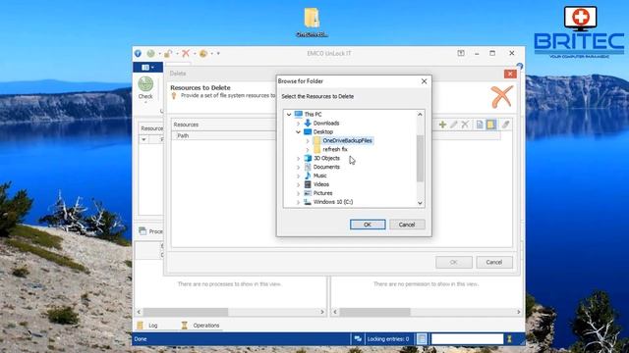The image size is (629, 353).
Task: Select Windows 10 (C:) drive in tree
Action: [333, 202]
